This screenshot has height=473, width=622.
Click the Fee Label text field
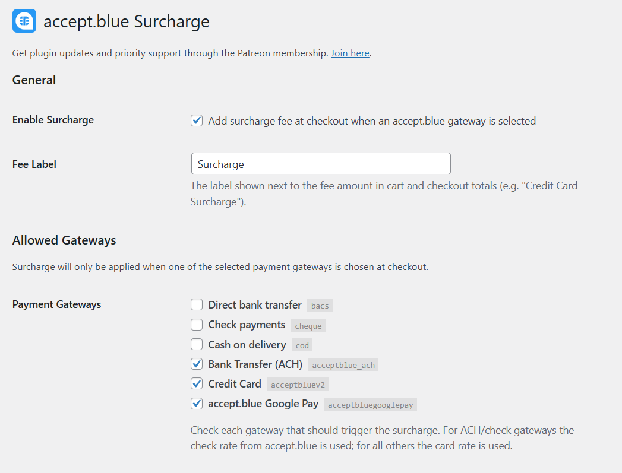click(x=321, y=164)
